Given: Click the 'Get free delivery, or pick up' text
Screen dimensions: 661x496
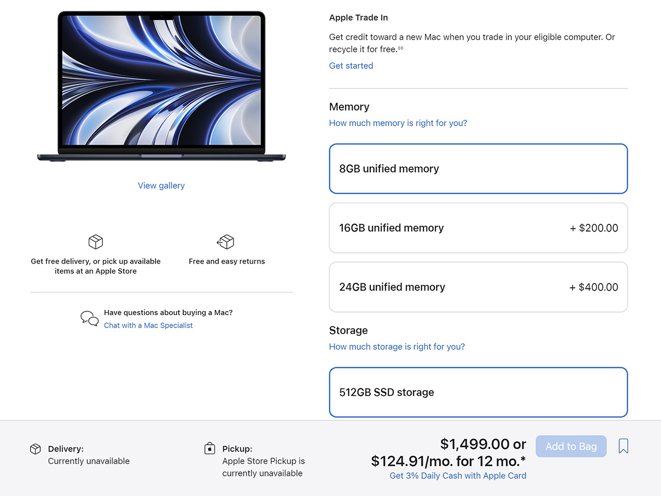Looking at the screenshot, I should tap(96, 266).
